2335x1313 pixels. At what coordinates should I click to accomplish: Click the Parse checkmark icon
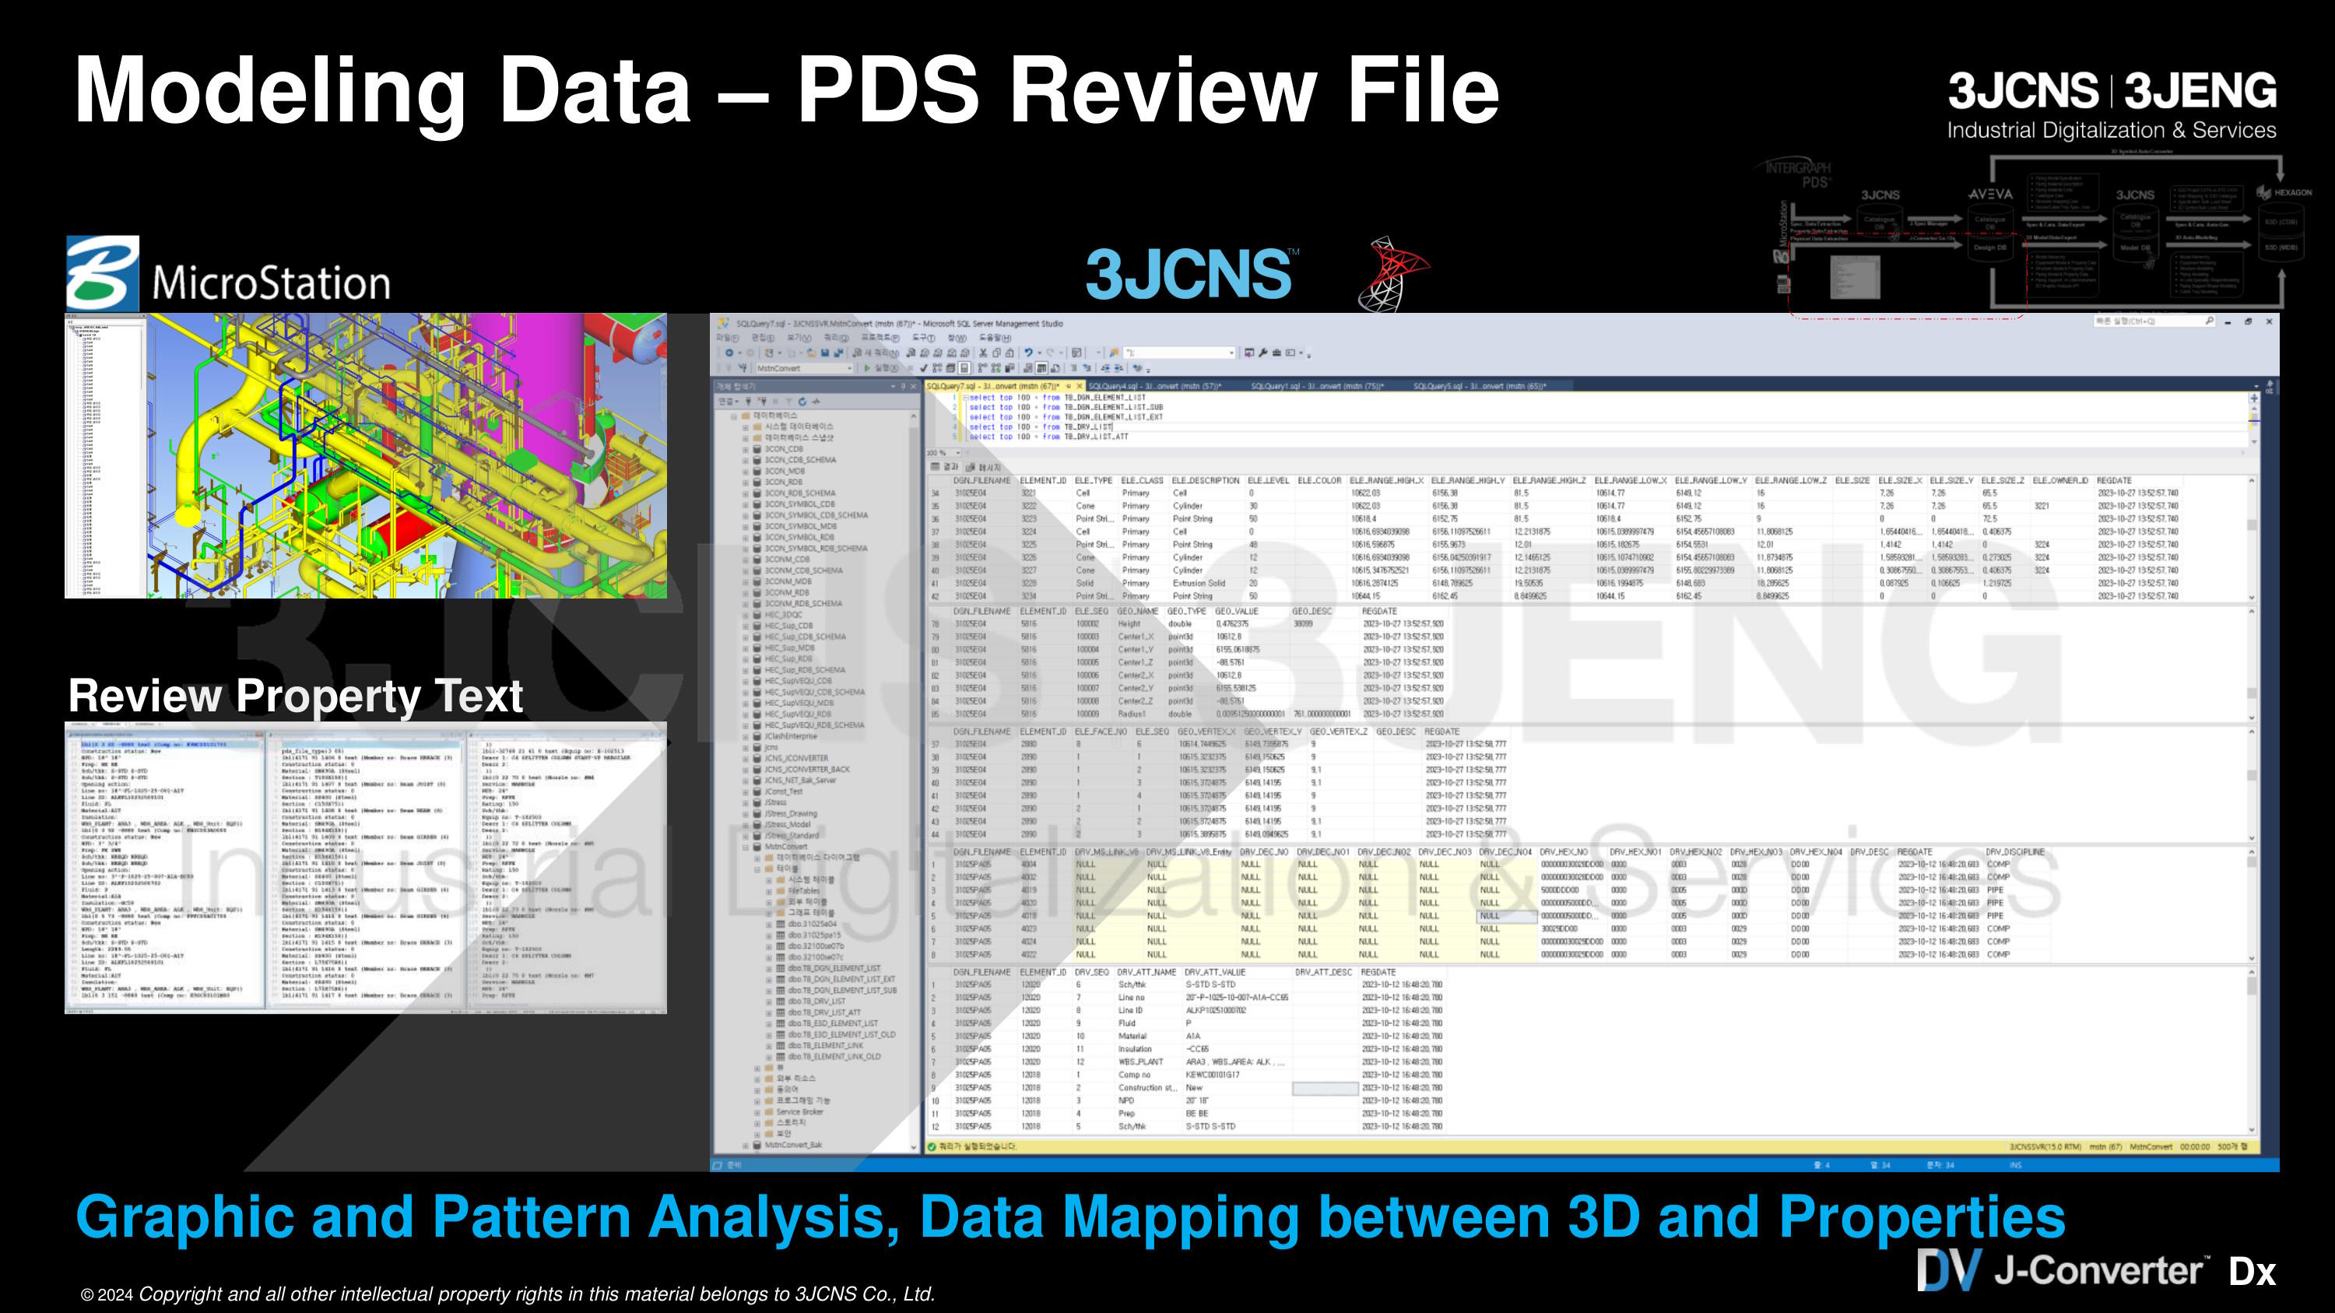pos(924,369)
